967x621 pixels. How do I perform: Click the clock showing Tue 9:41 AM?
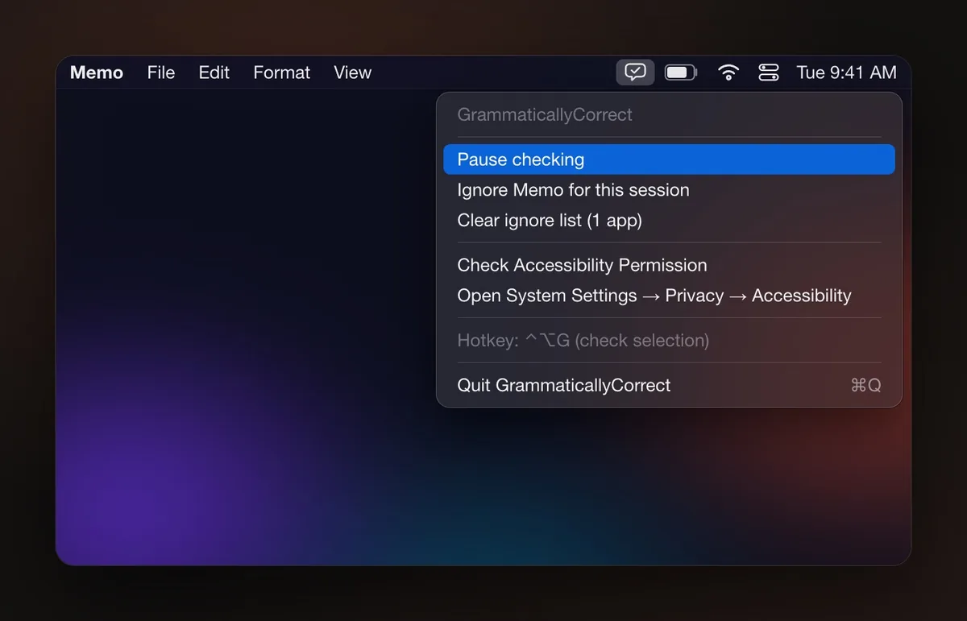pyautogui.click(x=846, y=72)
